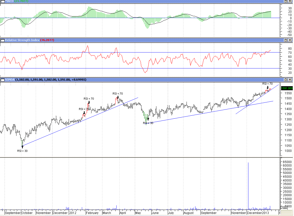Click the green 1591.000 last price tag
The image size is (294, 216).
click(287, 88)
